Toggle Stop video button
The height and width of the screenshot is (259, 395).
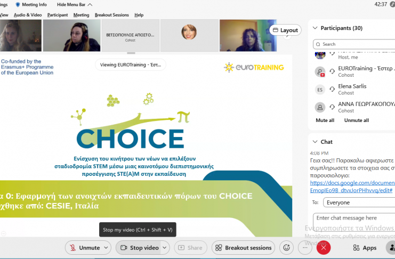coord(139,248)
